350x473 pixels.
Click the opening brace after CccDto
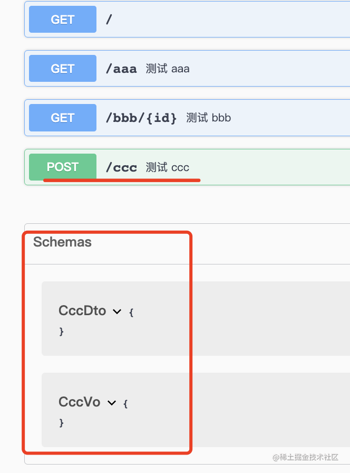coord(131,312)
